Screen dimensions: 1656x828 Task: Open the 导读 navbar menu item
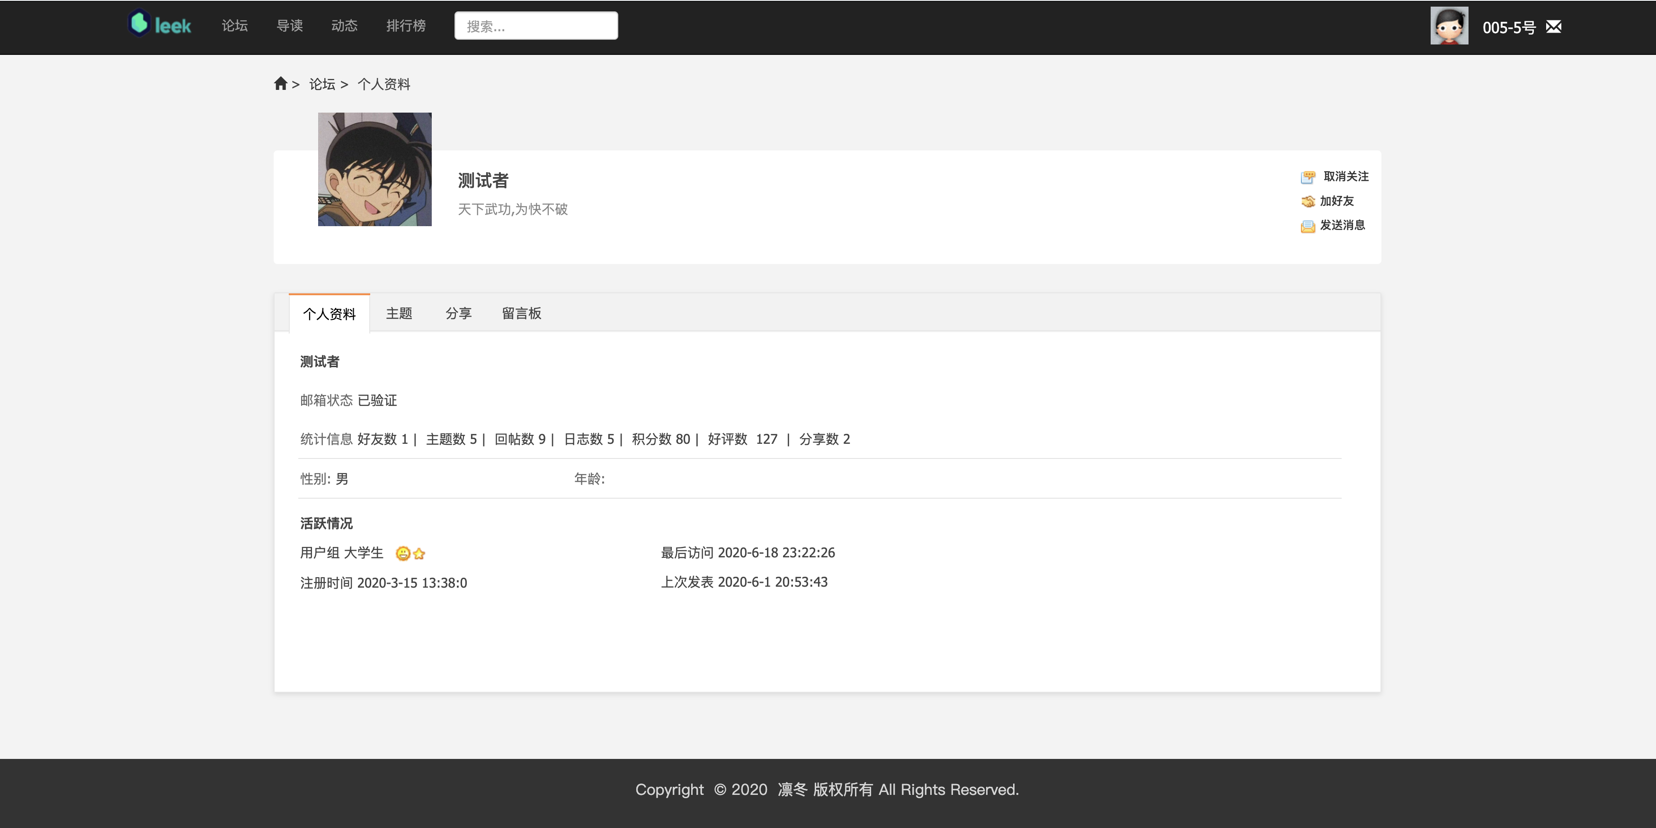pyautogui.click(x=289, y=26)
